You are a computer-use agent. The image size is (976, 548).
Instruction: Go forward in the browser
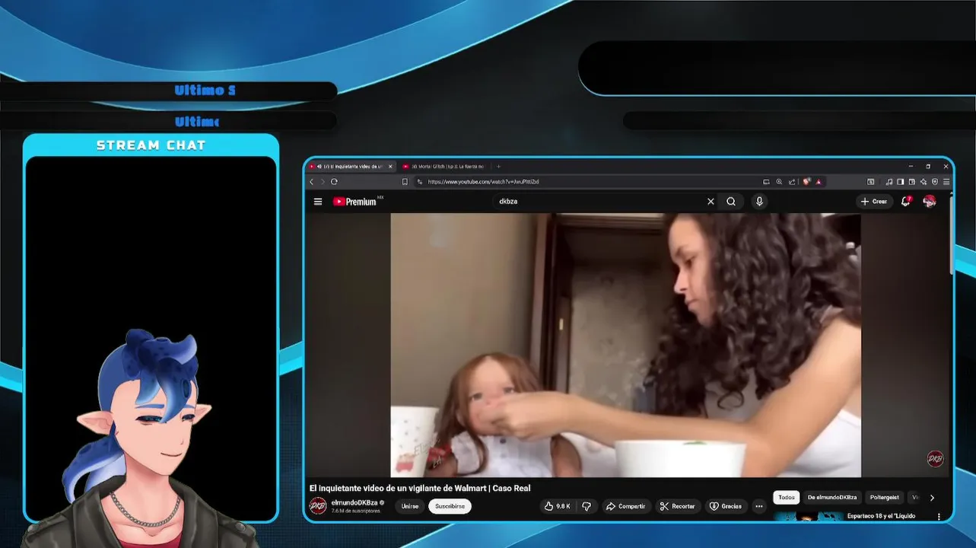(323, 182)
